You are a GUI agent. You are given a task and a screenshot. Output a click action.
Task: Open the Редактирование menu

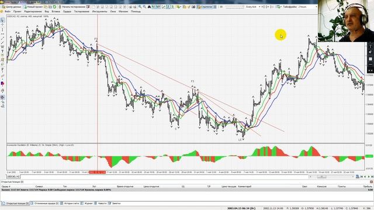33,12
